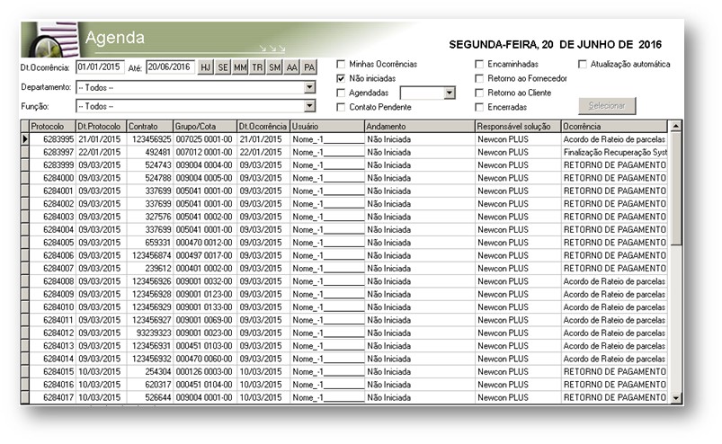Screen dimensions: 722x444
Task: Click the vertical scrollbar thumb
Action: (675, 189)
